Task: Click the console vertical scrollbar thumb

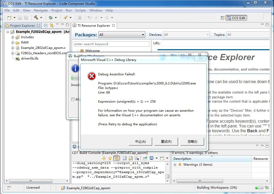Action: pos(167,176)
